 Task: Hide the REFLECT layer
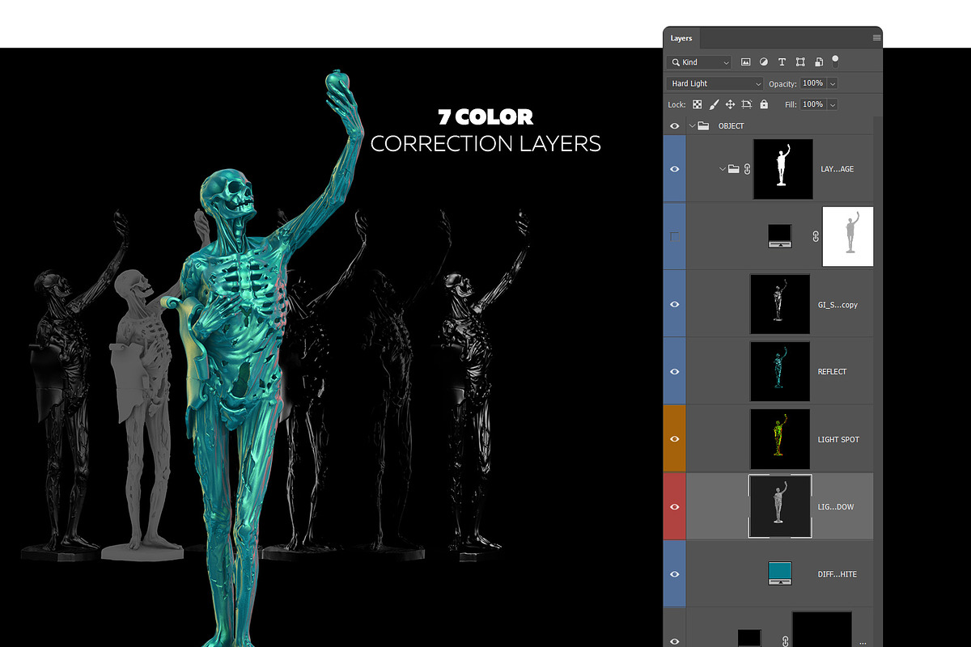point(675,371)
